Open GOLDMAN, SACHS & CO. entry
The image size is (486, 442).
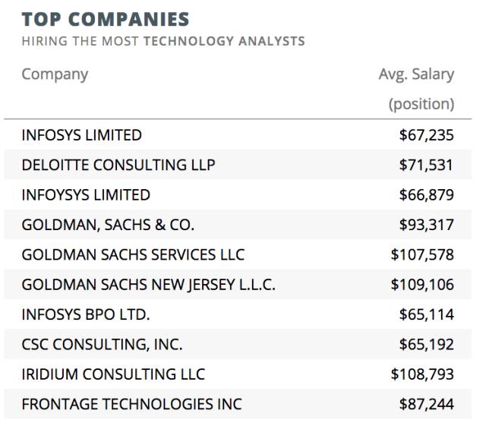108,225
